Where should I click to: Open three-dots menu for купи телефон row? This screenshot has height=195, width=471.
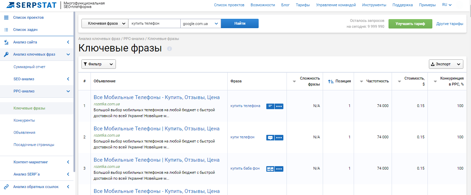(279, 138)
